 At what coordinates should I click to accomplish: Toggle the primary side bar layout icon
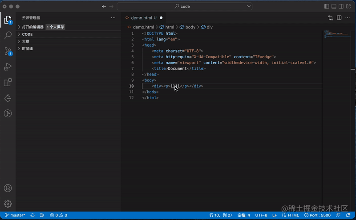(x=327, y=6)
